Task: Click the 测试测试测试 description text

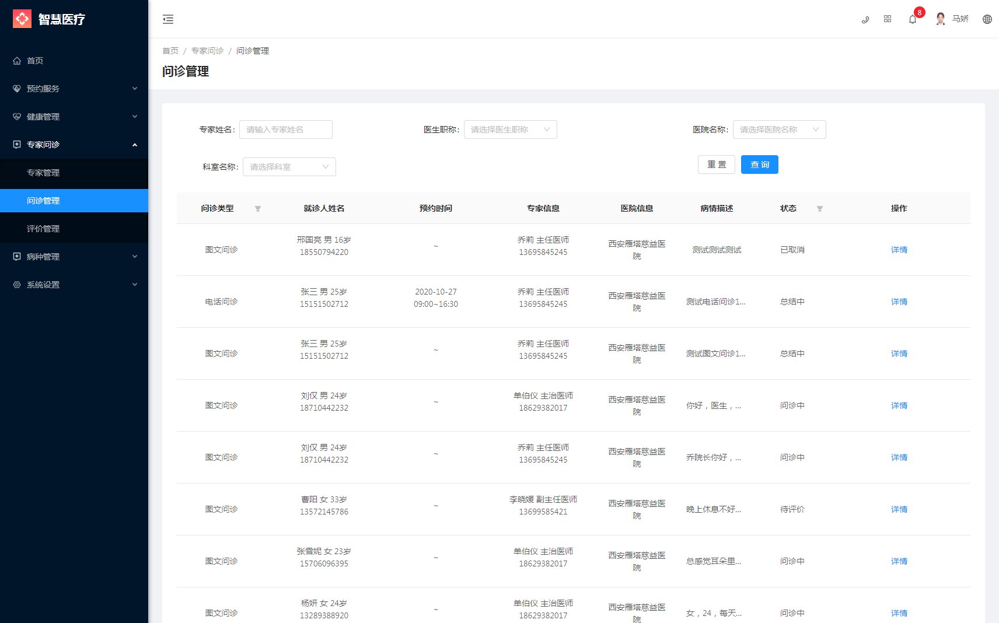Action: [717, 250]
